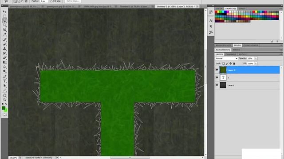Select the Healing Brush tool
Screen dimensions: 284x159
click(x=4, y=40)
